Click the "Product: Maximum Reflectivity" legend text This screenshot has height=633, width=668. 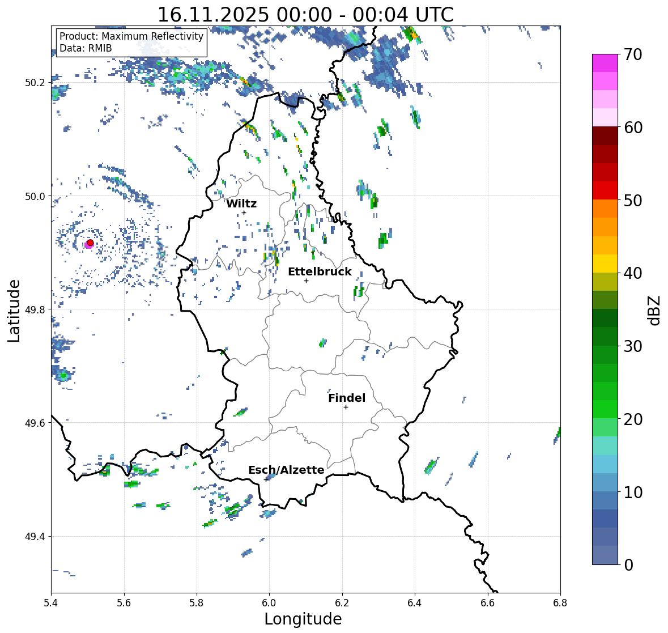tap(131, 36)
